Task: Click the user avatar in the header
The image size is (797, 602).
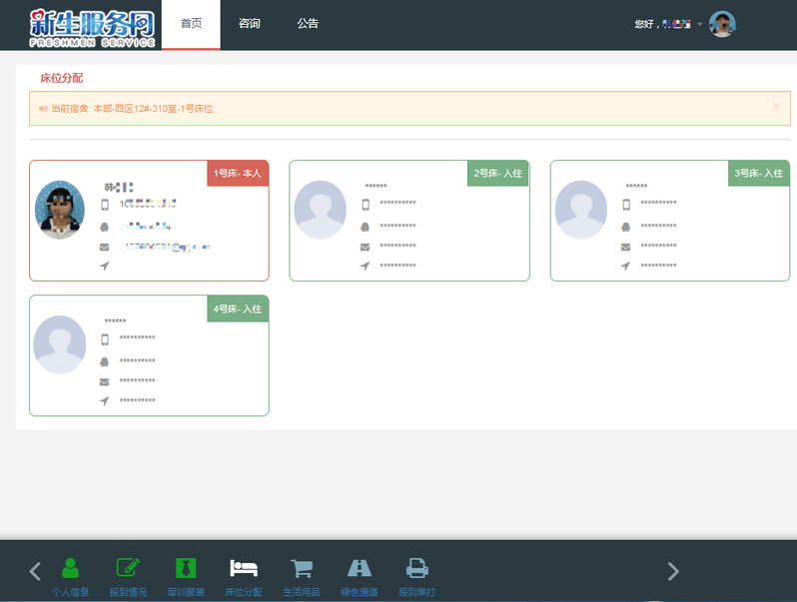Action: 722,24
